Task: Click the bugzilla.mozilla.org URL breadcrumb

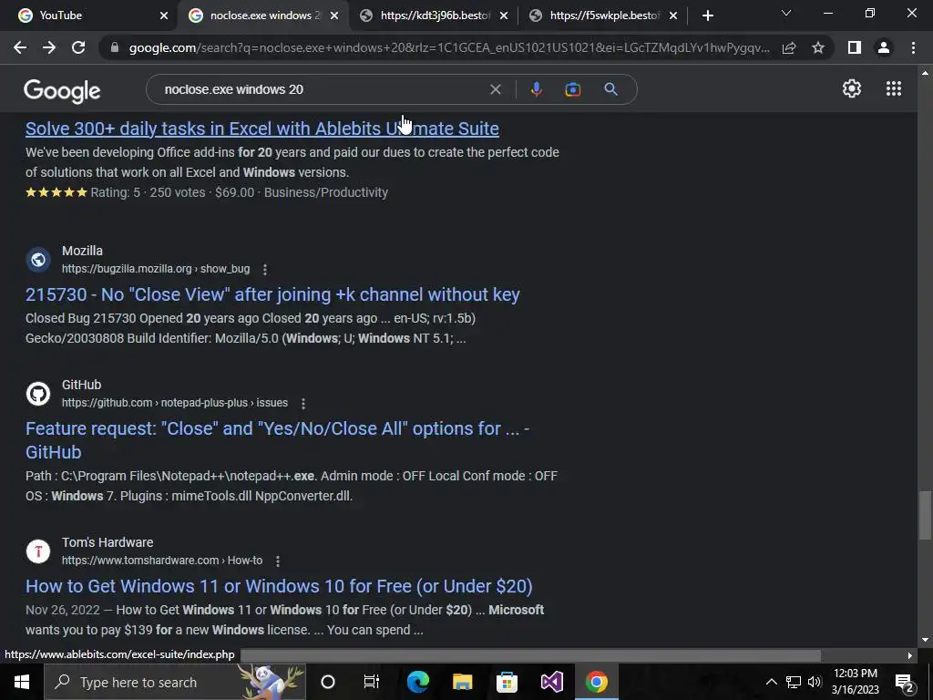Action: [156, 269]
